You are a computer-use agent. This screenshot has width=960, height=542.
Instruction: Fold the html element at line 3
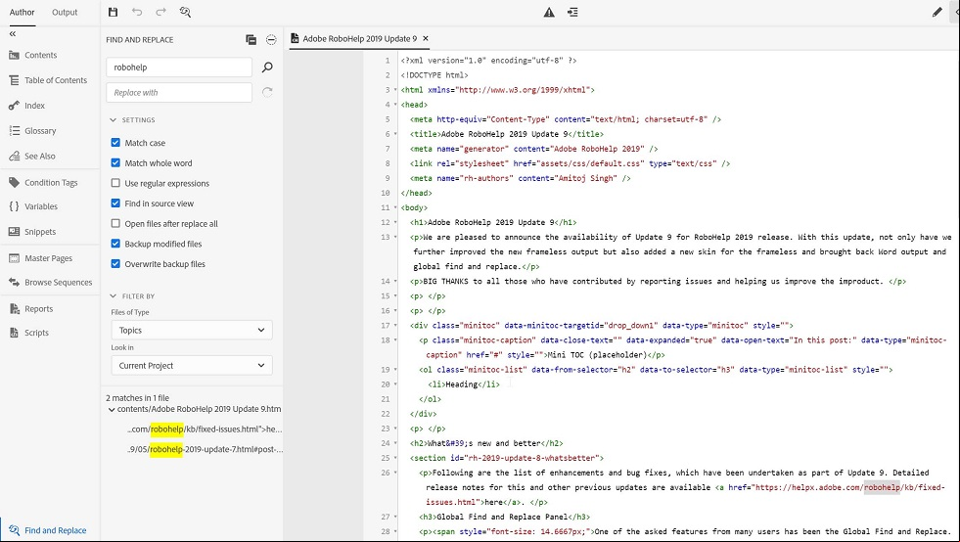(395, 90)
